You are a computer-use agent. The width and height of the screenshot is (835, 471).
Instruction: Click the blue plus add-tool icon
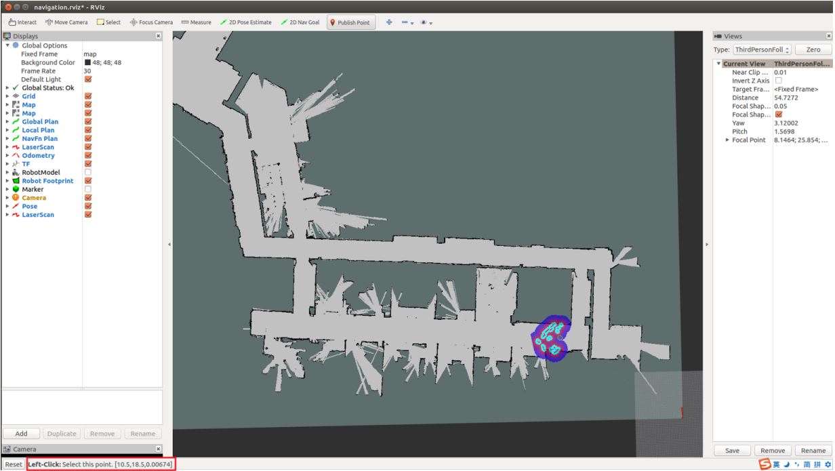coord(390,22)
